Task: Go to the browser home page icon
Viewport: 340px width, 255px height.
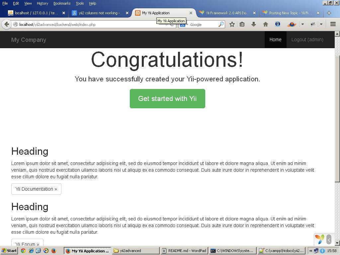Action: [266, 24]
